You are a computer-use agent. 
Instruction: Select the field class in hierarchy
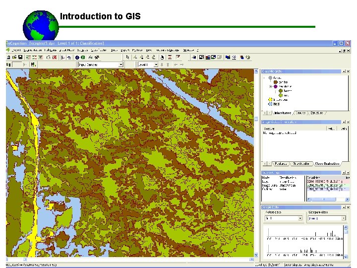276,104
